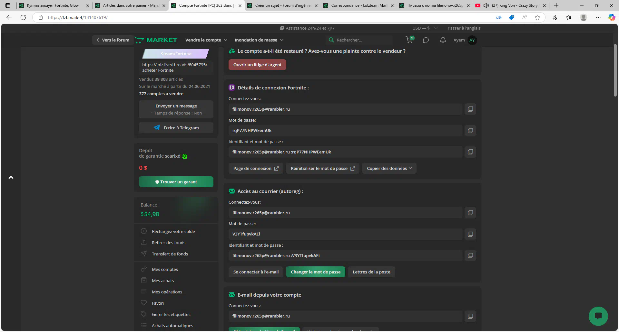Refresh the browser page
The image size is (619, 332).
pos(23,17)
